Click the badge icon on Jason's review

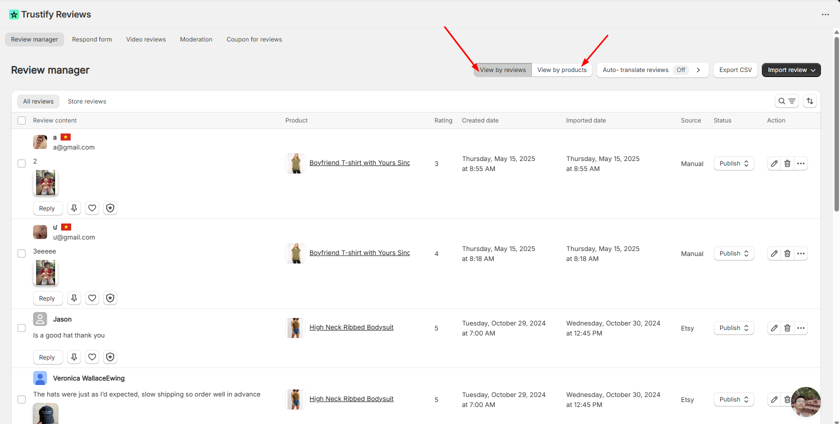[x=110, y=357]
